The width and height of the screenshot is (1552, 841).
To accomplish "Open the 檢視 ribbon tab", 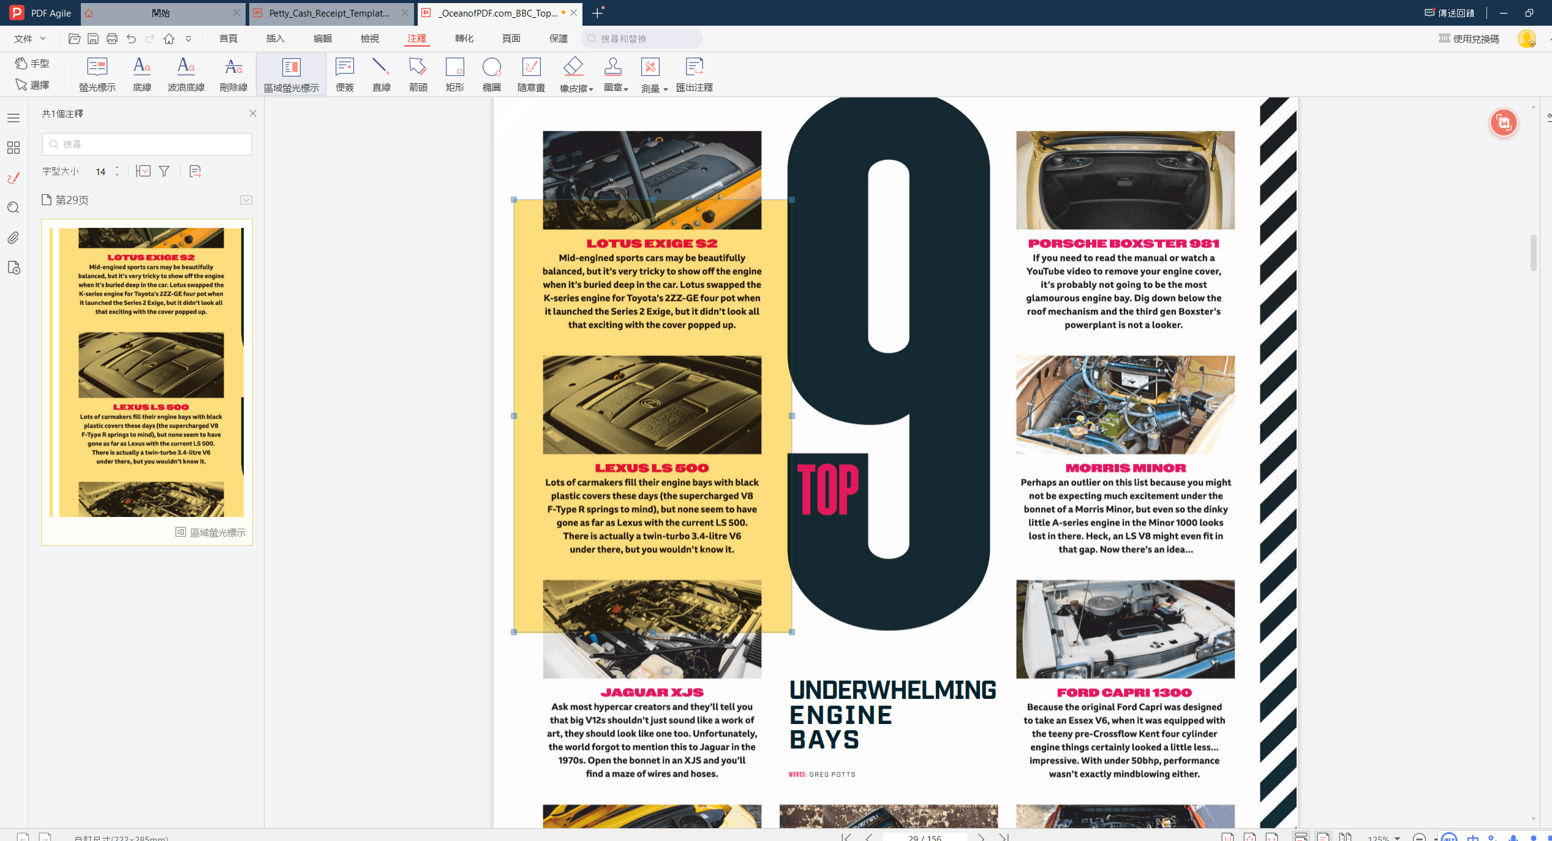I will (370, 39).
